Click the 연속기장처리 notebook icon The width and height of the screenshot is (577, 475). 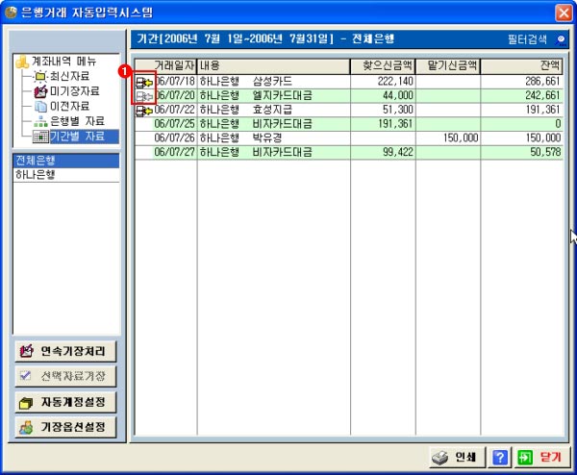pyautogui.click(x=27, y=351)
